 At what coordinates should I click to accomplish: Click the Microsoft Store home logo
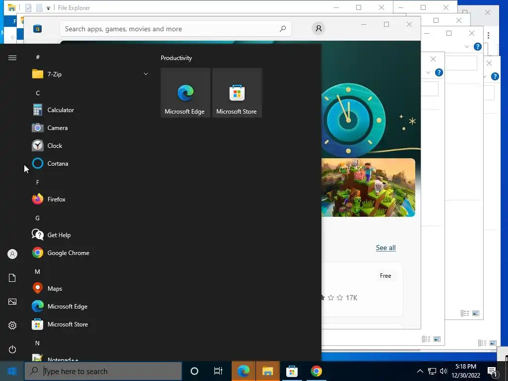point(37,29)
